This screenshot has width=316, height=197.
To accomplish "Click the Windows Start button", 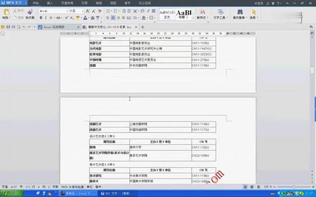I will click(12, 193).
